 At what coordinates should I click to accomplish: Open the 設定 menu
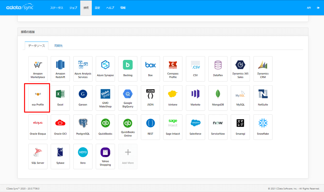pyautogui.click(x=97, y=8)
